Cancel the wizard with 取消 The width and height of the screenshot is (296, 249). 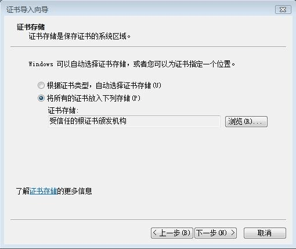click(x=265, y=233)
